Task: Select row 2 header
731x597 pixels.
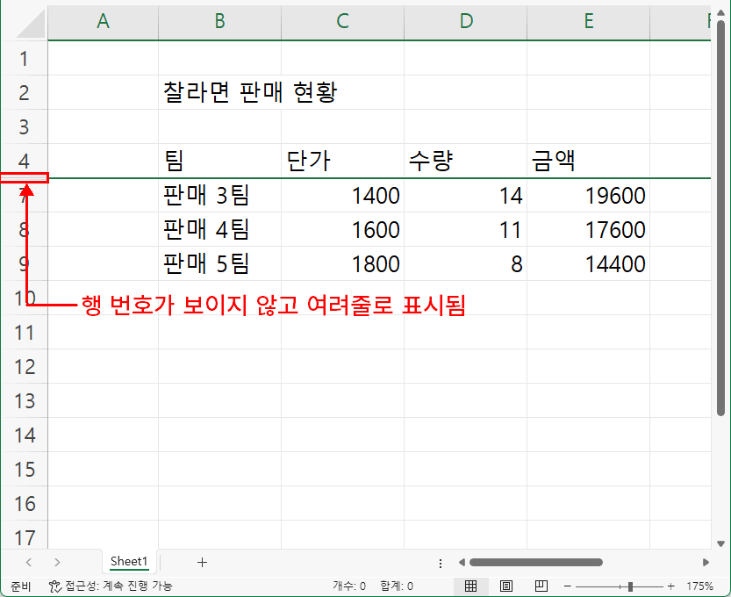Action: [x=24, y=92]
